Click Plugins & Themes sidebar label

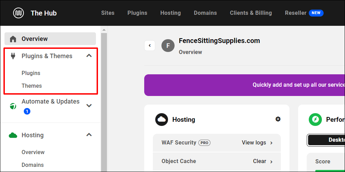coord(47,56)
